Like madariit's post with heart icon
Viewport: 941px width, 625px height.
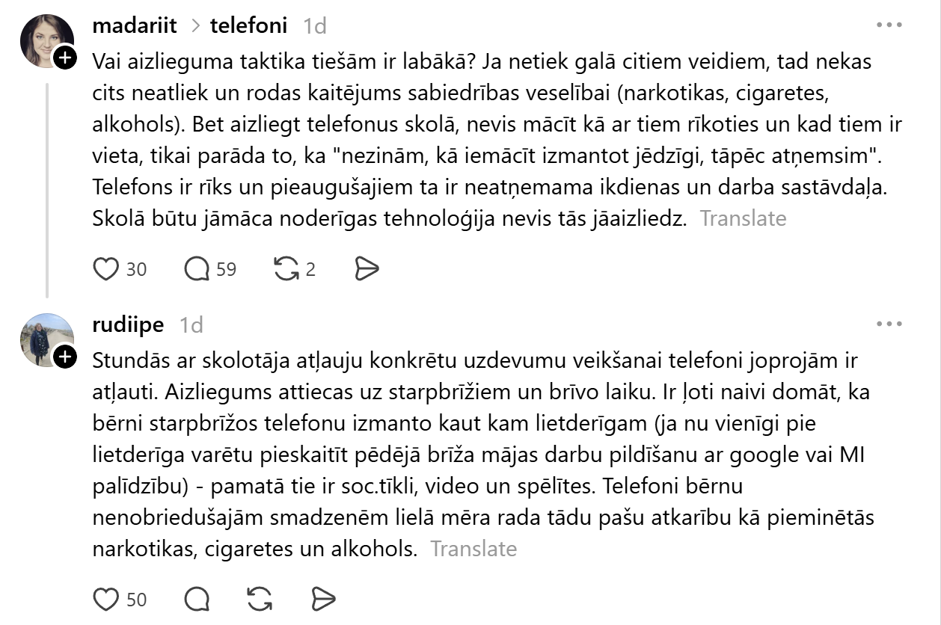coord(106,269)
